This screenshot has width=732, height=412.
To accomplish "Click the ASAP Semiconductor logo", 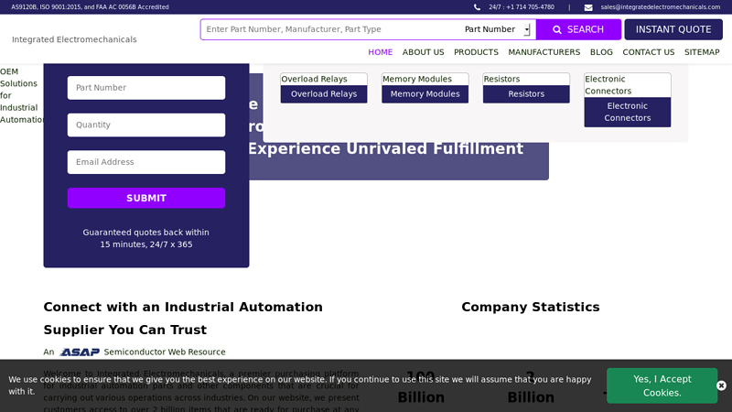I will pos(80,352).
